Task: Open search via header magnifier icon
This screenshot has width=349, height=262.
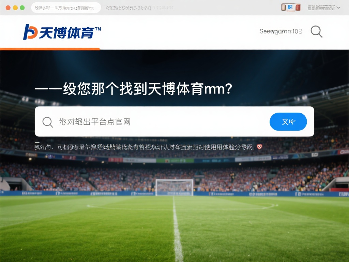Action: tap(317, 31)
